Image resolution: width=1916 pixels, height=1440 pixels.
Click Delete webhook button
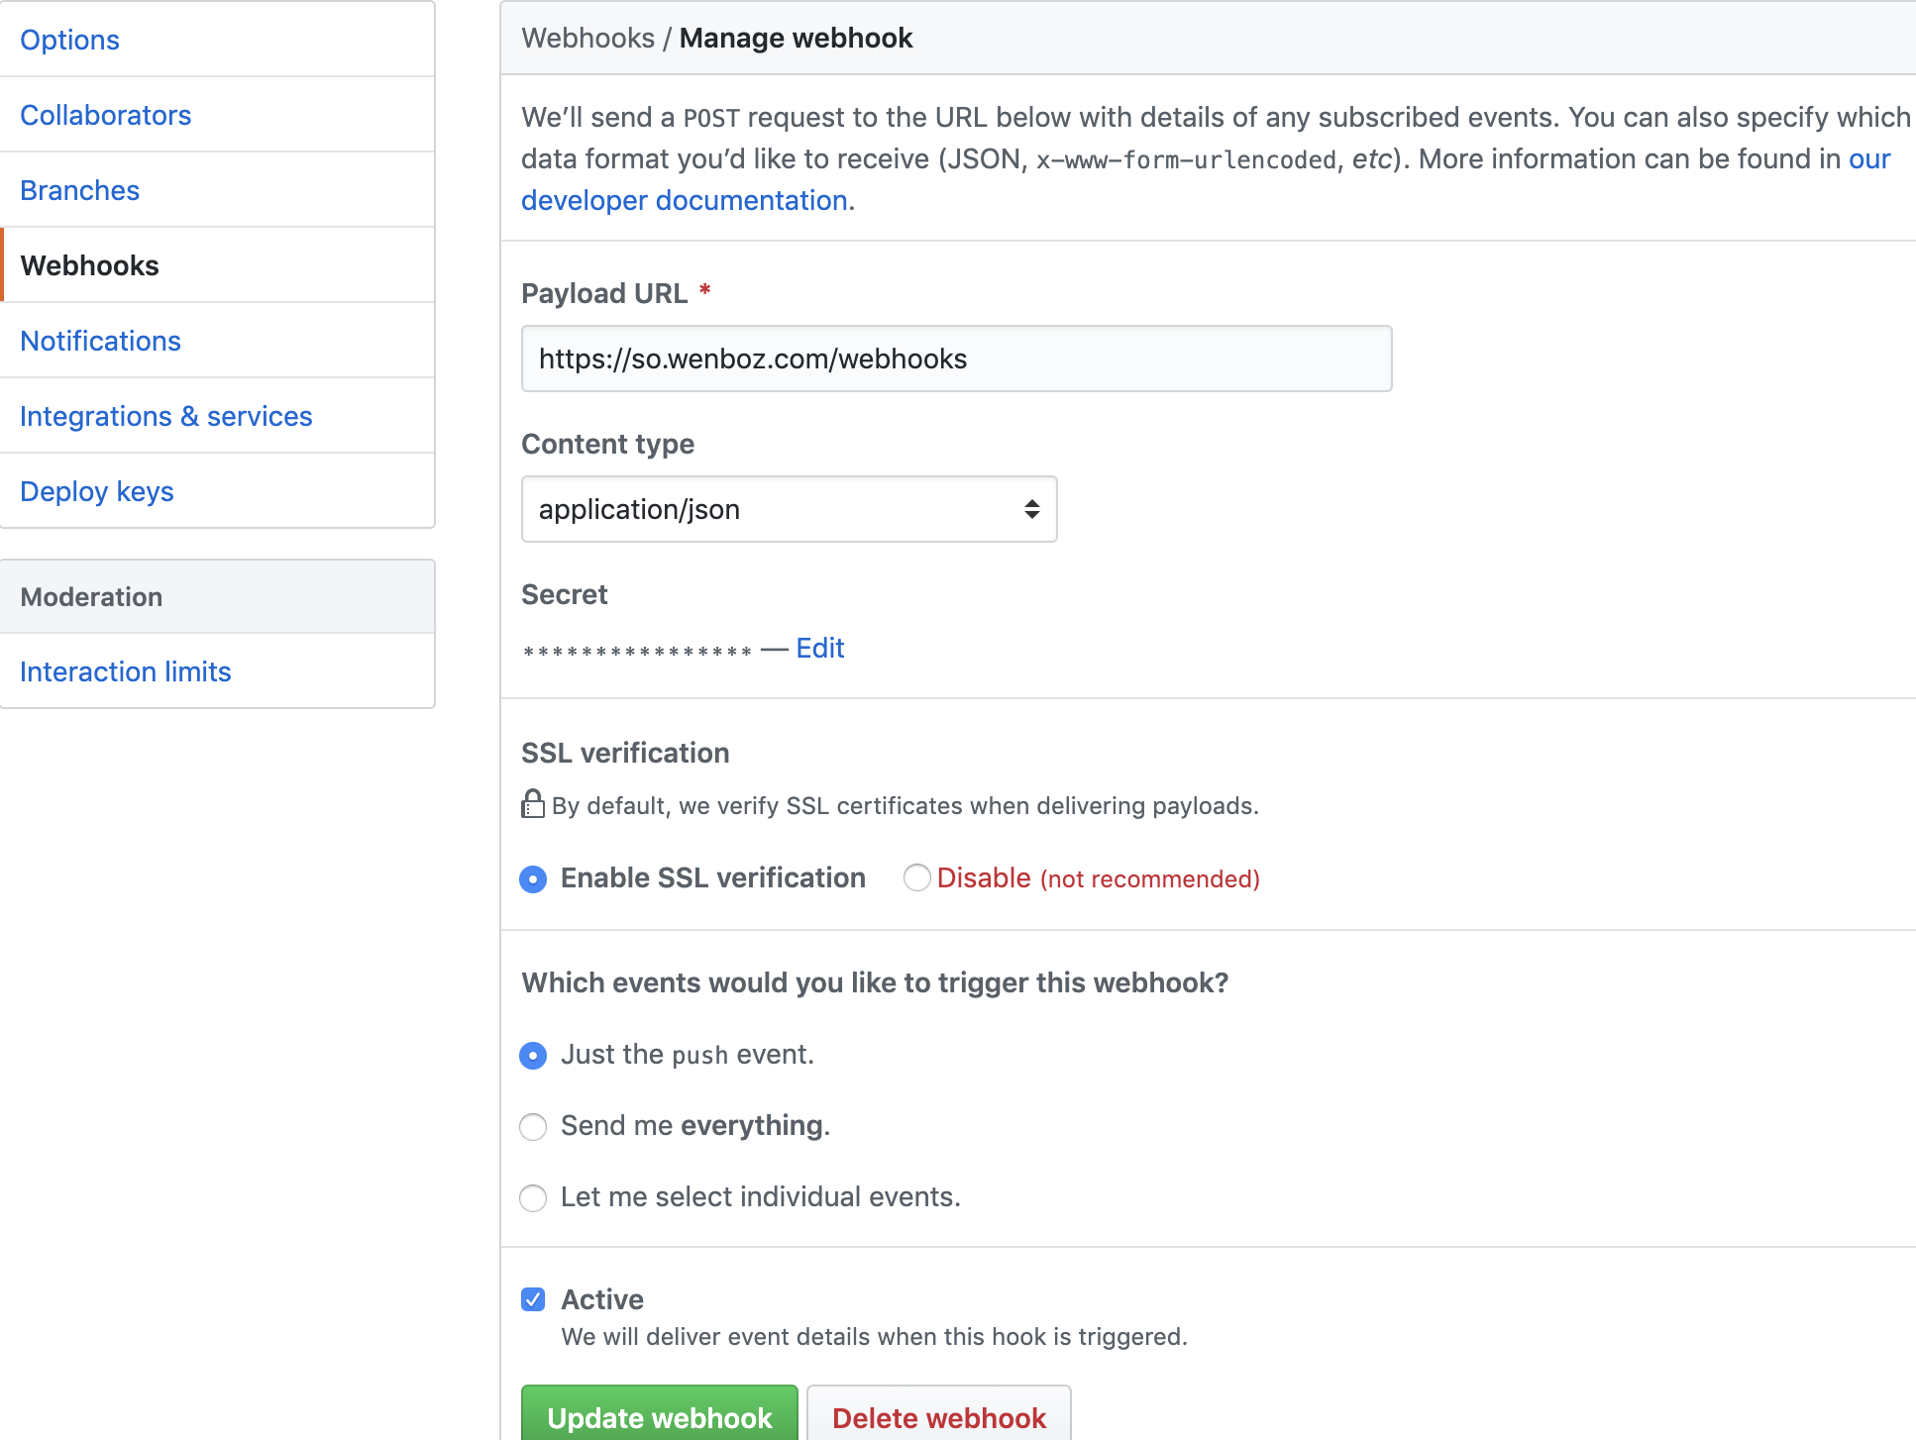point(938,1417)
